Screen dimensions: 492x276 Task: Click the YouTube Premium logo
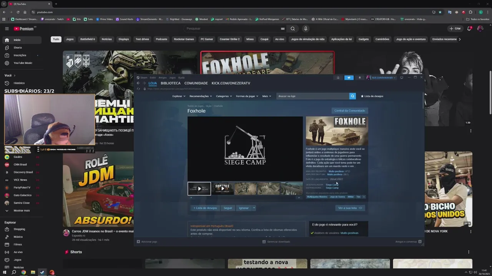point(24,29)
